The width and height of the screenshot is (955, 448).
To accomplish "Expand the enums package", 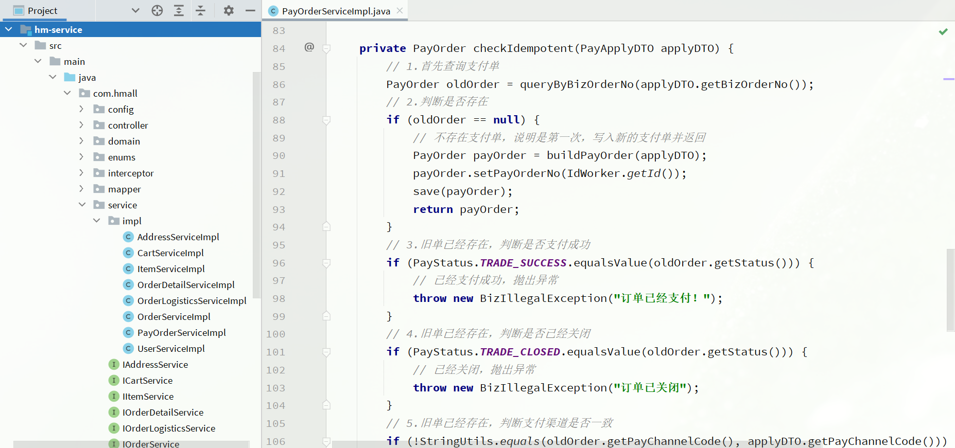I will pyautogui.click(x=81, y=157).
